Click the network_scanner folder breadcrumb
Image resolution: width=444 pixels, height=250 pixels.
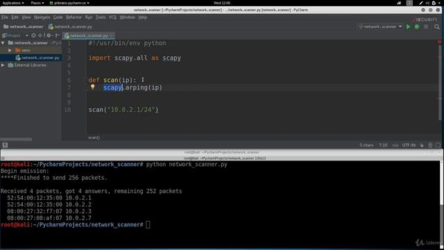tap(24, 26)
